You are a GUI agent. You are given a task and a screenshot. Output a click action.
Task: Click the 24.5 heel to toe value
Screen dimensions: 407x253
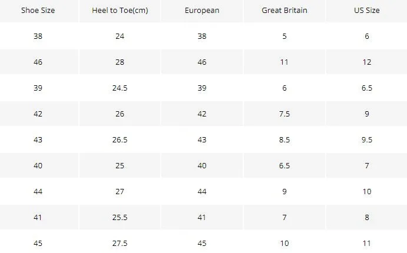[x=120, y=88]
